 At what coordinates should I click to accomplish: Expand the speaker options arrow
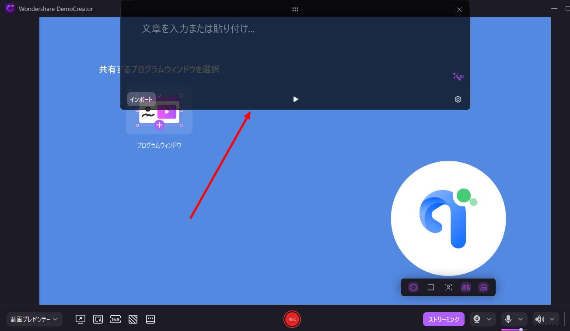[552, 319]
